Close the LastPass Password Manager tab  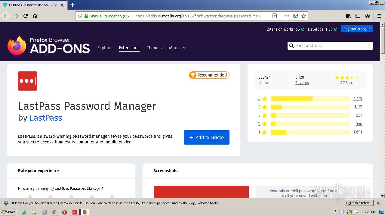click(62, 5)
